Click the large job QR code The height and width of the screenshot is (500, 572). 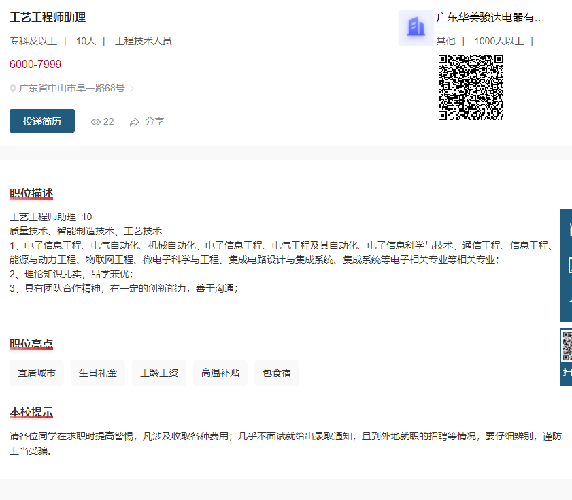click(471, 87)
